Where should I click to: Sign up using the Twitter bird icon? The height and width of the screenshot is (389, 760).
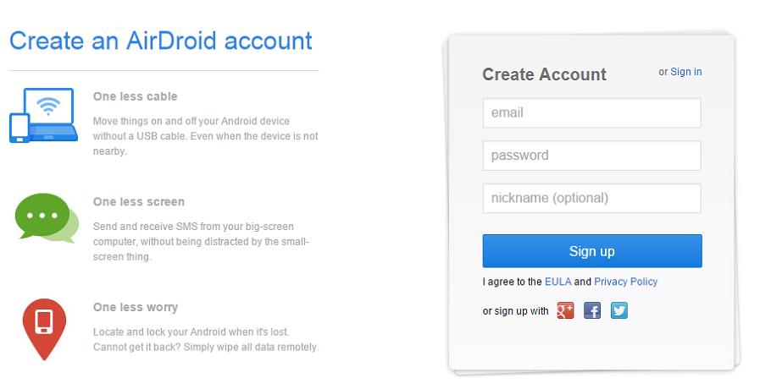[619, 310]
